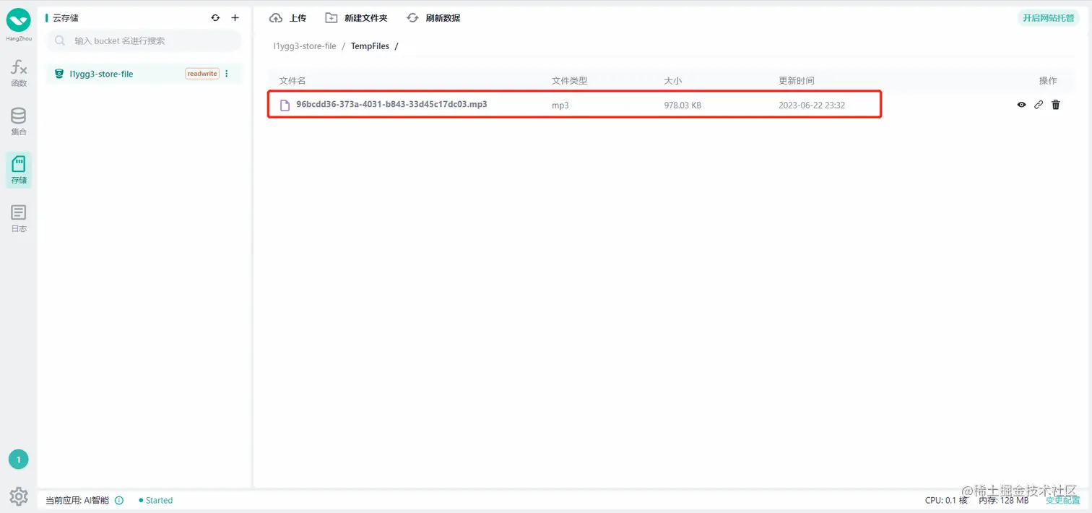The width and height of the screenshot is (1092, 513).
Task: Add a new bucket with plus icon
Action: tap(235, 18)
